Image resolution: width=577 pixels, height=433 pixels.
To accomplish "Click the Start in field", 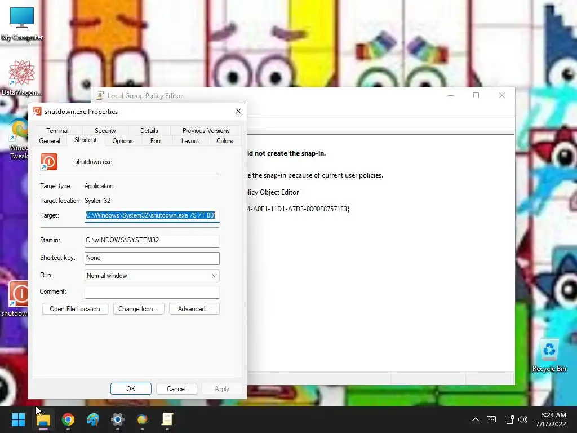I will 152,240.
